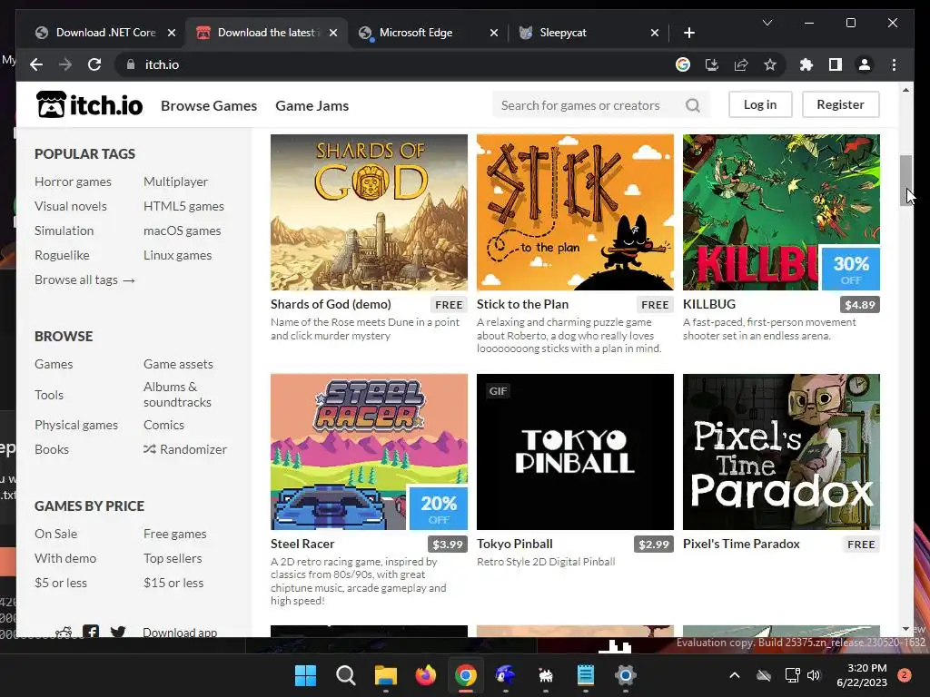
Task: Click the Facebook icon in sidebar
Action: tap(91, 632)
